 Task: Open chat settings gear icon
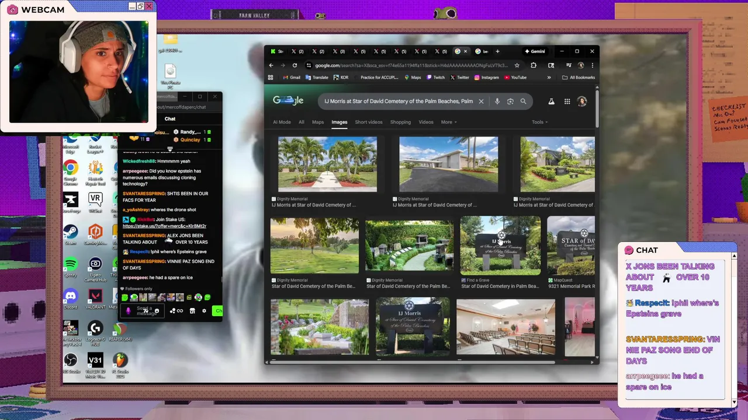click(x=204, y=311)
